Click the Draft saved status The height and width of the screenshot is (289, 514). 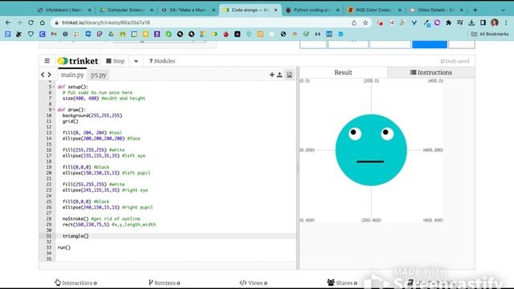point(455,61)
